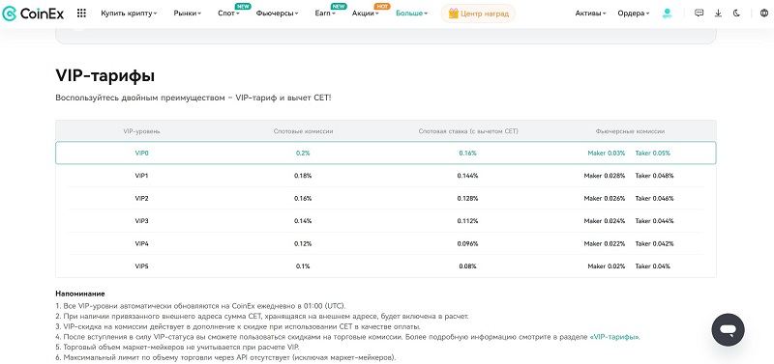Click the 0.144% CET rate cell

tap(468, 176)
